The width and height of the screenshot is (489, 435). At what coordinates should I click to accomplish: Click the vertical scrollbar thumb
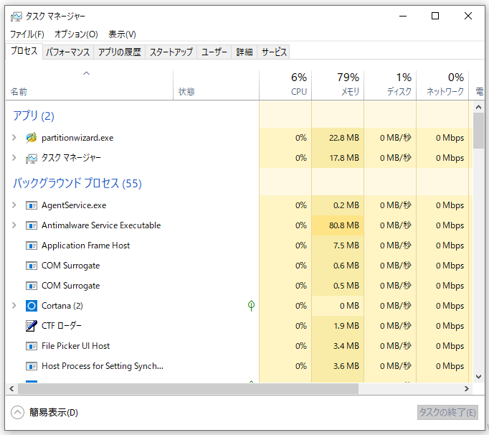click(478, 131)
